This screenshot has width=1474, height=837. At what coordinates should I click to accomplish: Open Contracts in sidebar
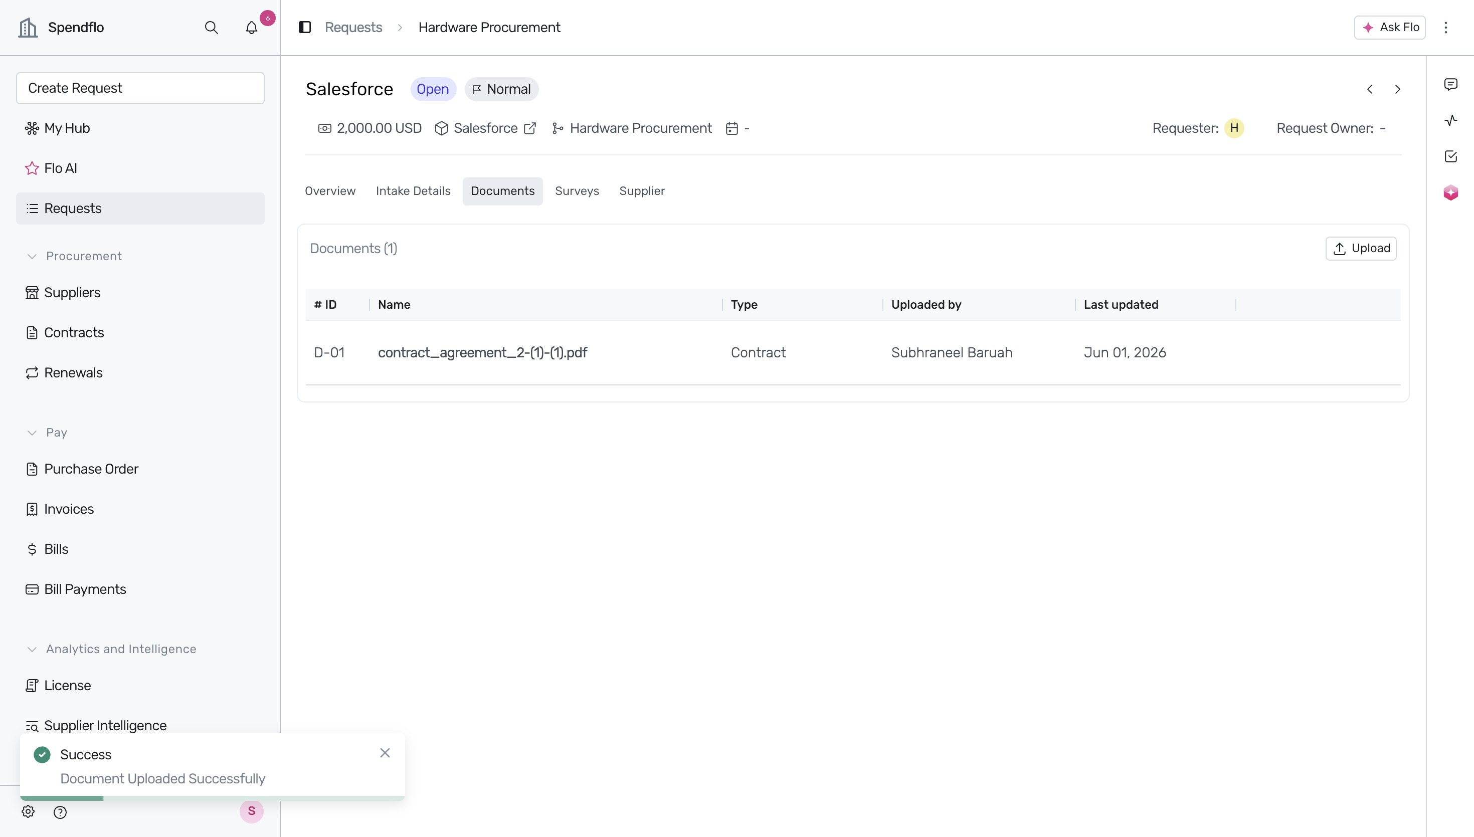click(x=140, y=333)
